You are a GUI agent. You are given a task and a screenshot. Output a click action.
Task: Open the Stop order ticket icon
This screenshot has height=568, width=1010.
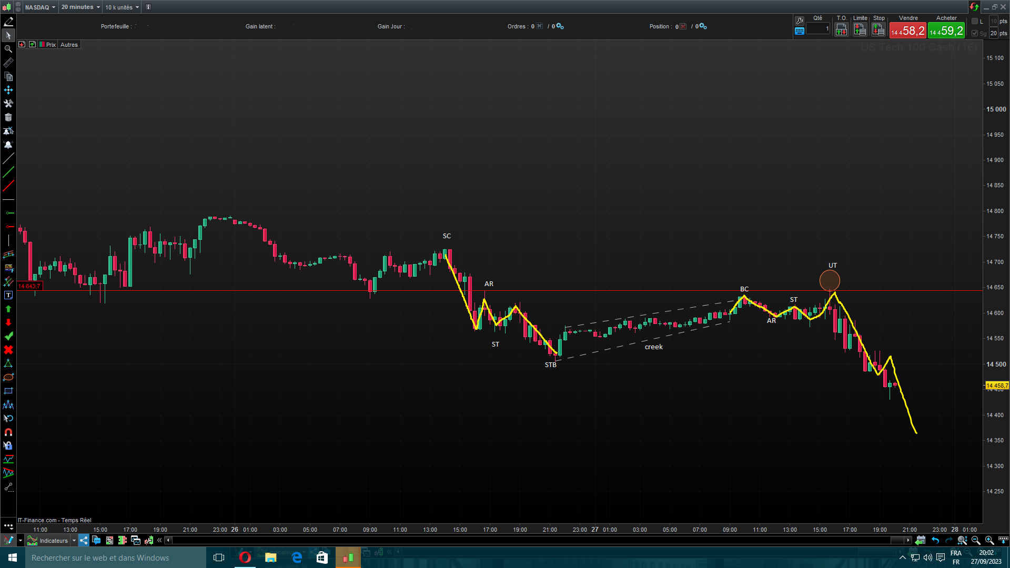(x=878, y=30)
